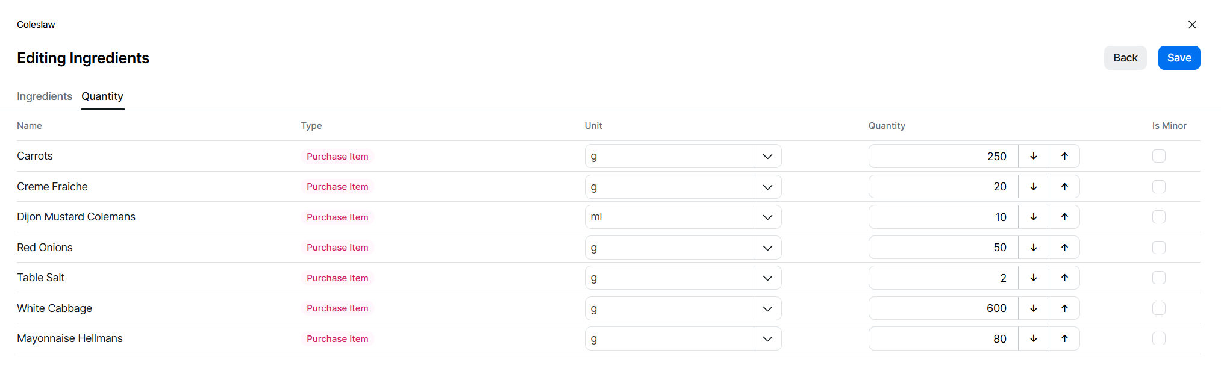Tick the Is Minor checkbox for Table Salt

pyautogui.click(x=1159, y=278)
